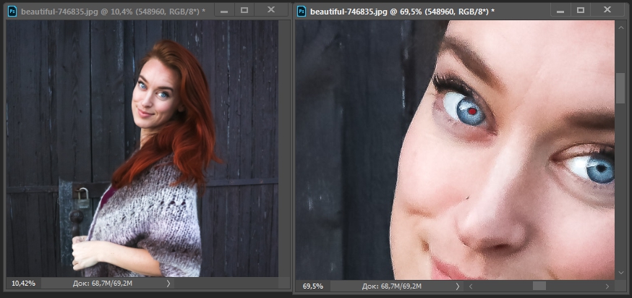Close the right 69,5% document window
Viewport: 632px width, 298px height.
click(607, 10)
